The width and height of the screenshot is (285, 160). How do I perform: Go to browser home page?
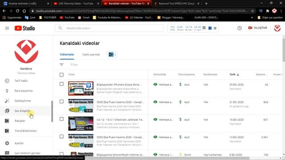click(24, 11)
